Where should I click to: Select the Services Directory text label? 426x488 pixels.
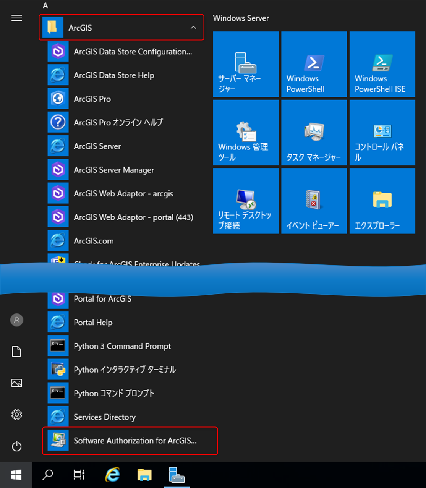click(x=105, y=417)
